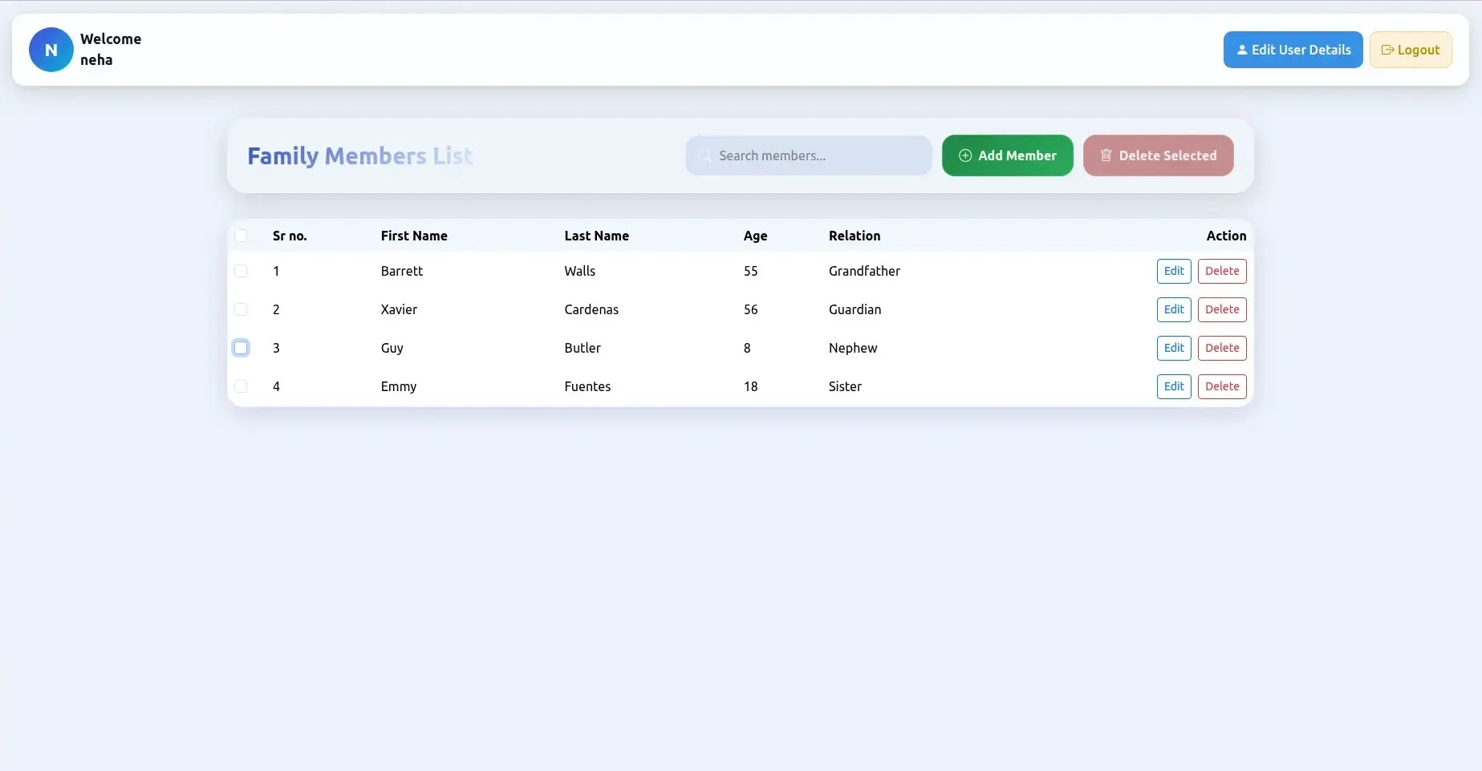
Task: Toggle the select-all header checkbox
Action: click(241, 236)
